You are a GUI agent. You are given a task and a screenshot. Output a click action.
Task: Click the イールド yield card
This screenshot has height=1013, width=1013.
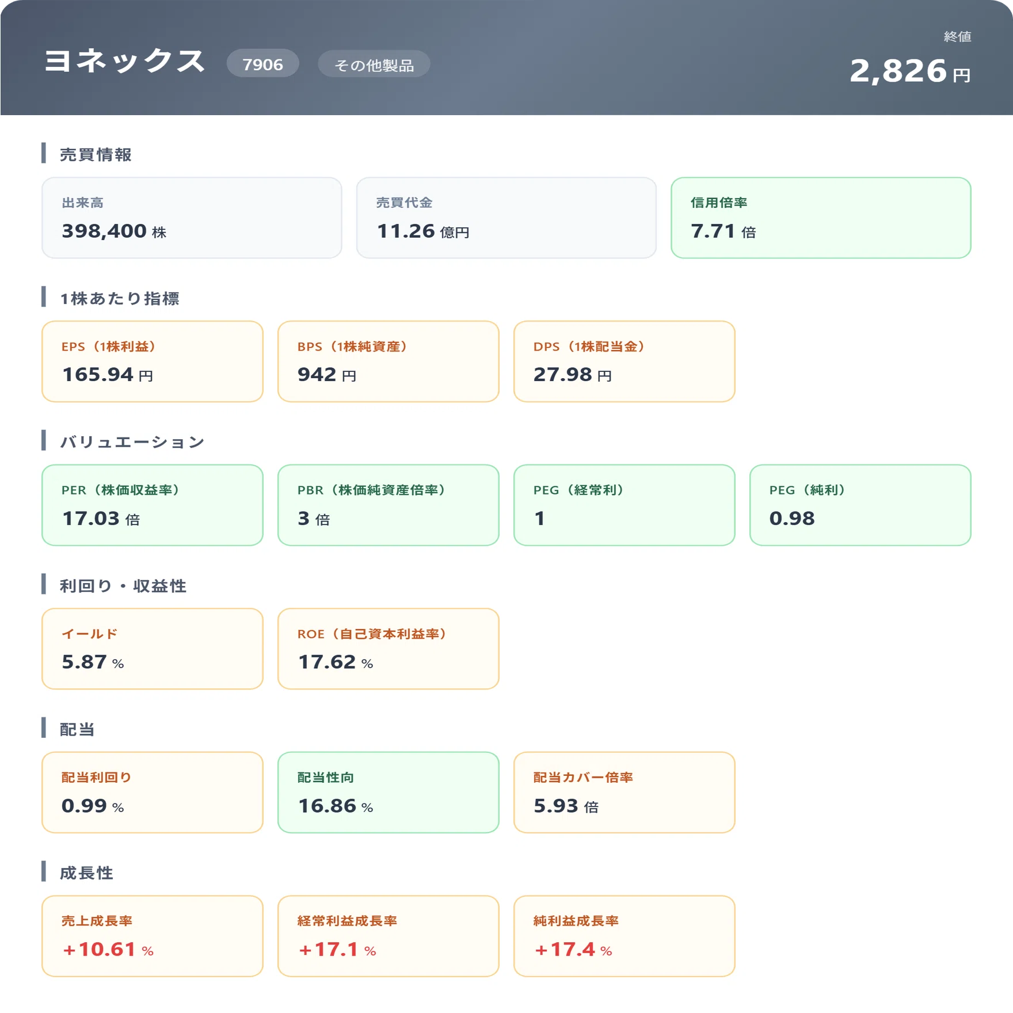tap(153, 649)
